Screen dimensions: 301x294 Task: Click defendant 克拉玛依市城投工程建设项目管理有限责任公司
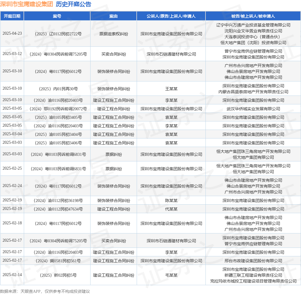(253, 281)
